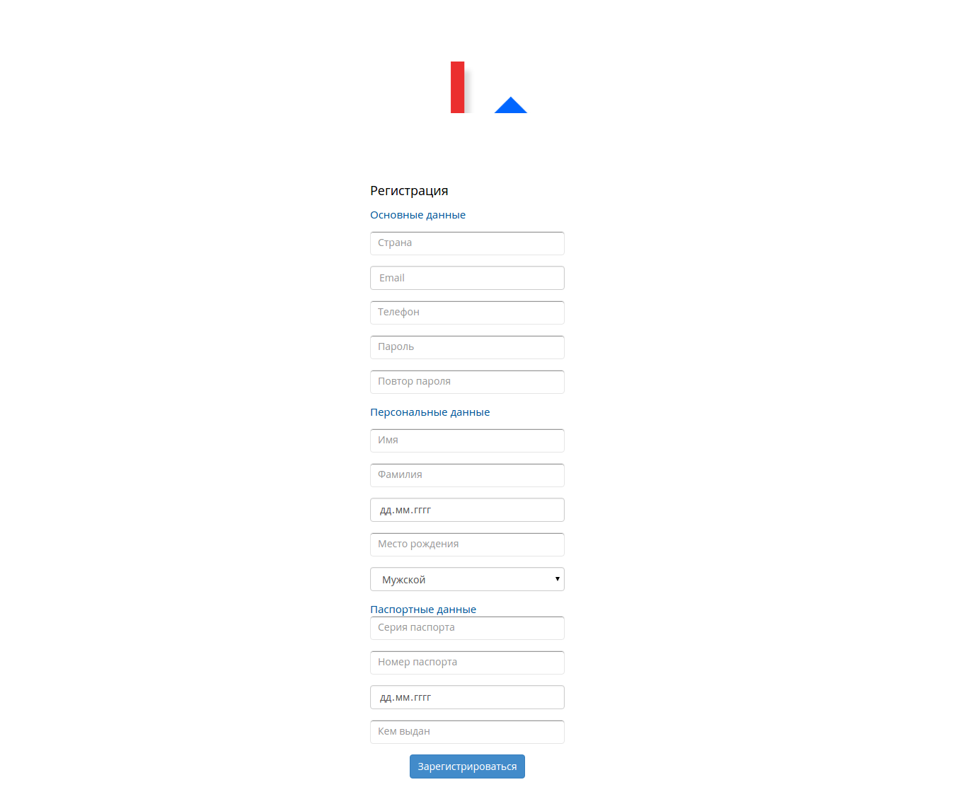Screen dimensions: 956x799
Task: Click the Паспортные данные section header
Action: click(x=422, y=609)
